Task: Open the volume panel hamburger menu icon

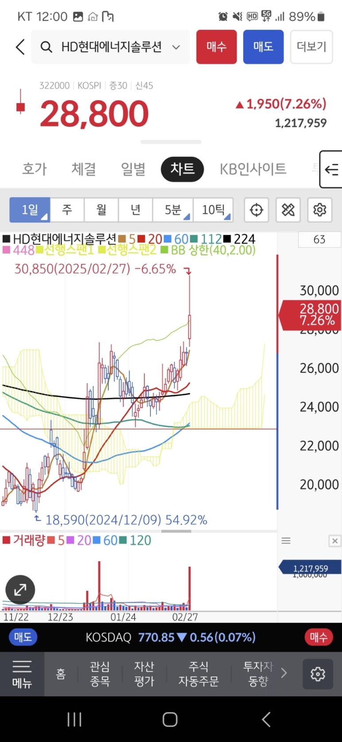Action: click(286, 541)
